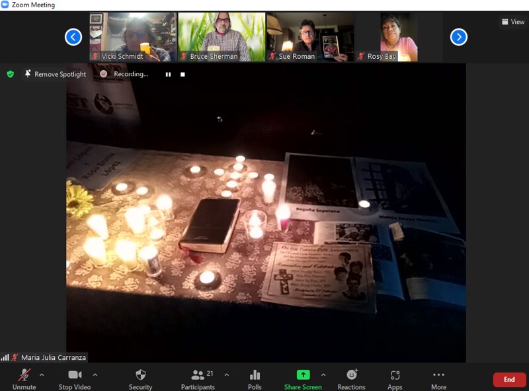Click the green encryption shield icon

pyautogui.click(x=10, y=74)
